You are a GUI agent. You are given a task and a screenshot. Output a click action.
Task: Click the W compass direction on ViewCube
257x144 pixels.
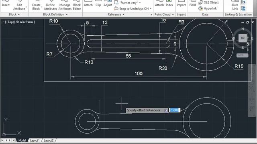(x=233, y=38)
